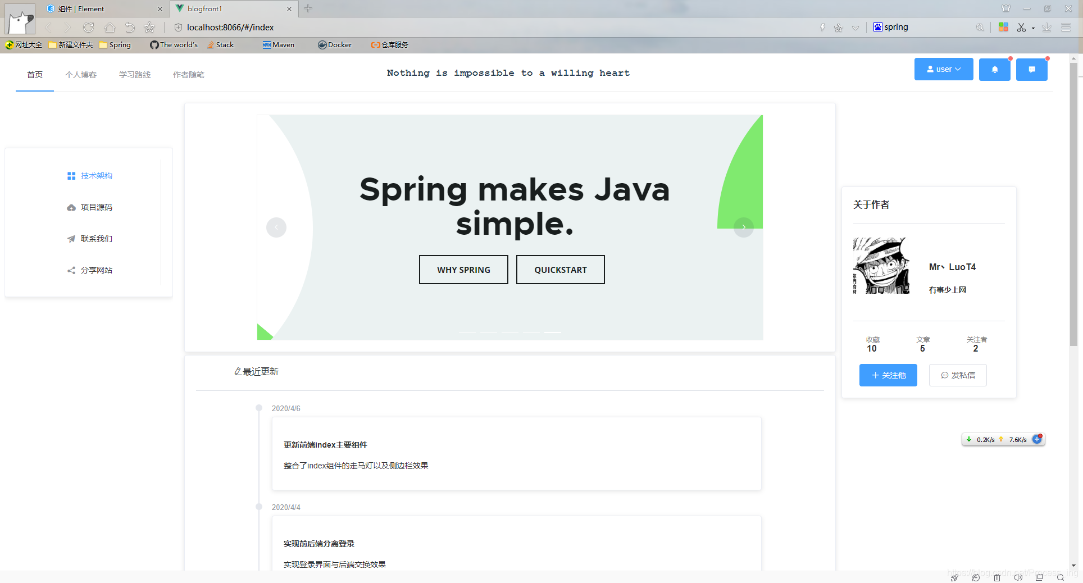Click the undo/restore closed tab icon
This screenshot has height=583, width=1083.
(130, 28)
